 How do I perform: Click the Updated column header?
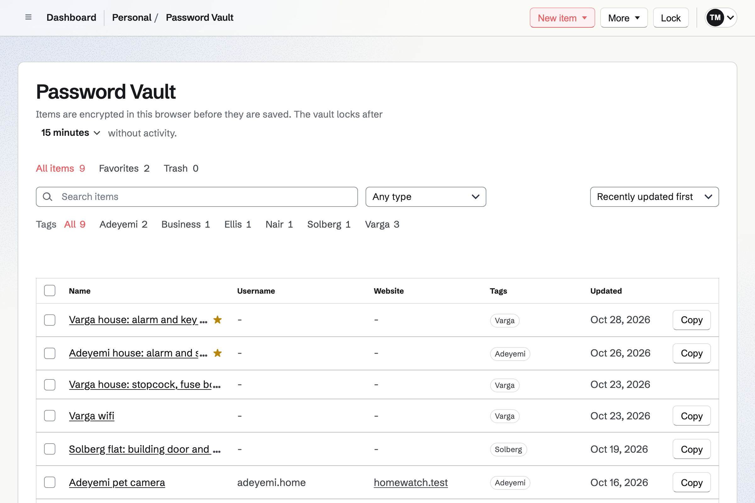(606, 291)
